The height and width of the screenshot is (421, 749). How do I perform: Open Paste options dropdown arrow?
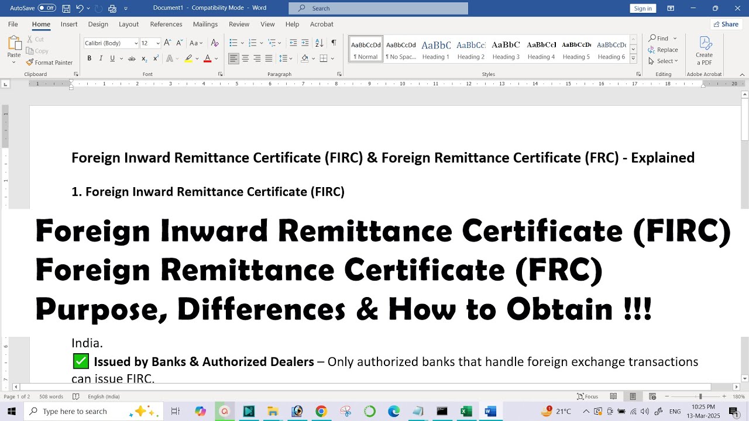[14, 63]
